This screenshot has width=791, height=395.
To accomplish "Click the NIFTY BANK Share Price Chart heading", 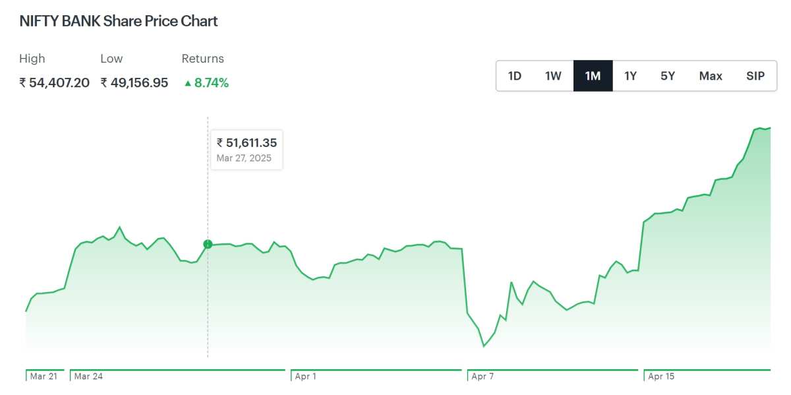I will click(119, 21).
